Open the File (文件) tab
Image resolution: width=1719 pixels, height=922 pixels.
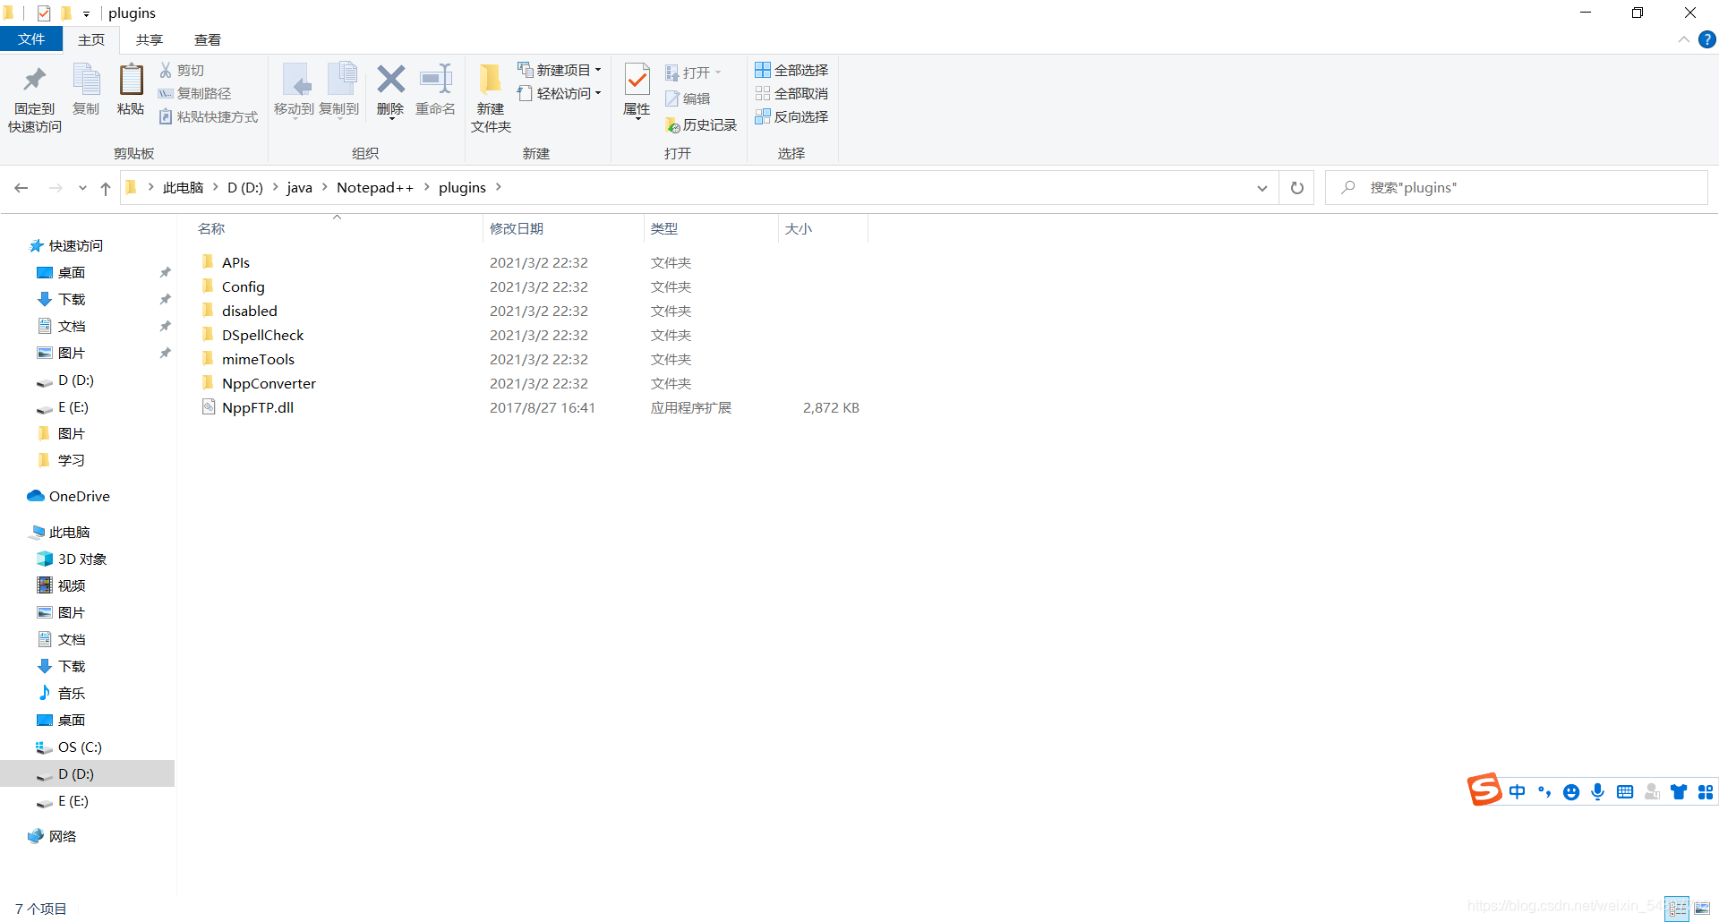coord(31,39)
